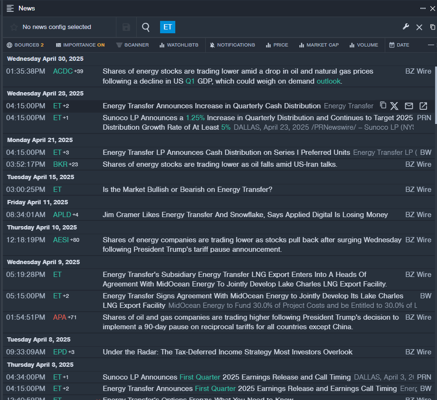Click the ACDC ticker symbol
437x400 pixels.
(x=63, y=71)
